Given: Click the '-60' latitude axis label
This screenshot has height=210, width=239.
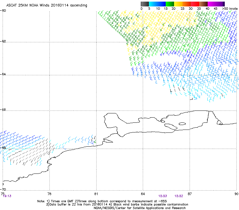Looking at the screenshot, I should point(3,11).
